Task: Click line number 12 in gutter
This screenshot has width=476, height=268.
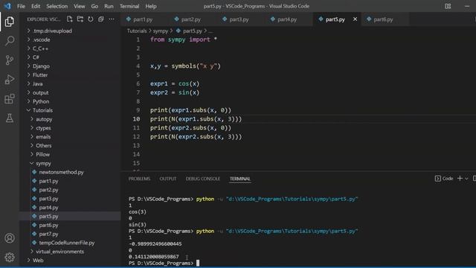Action: click(x=136, y=137)
